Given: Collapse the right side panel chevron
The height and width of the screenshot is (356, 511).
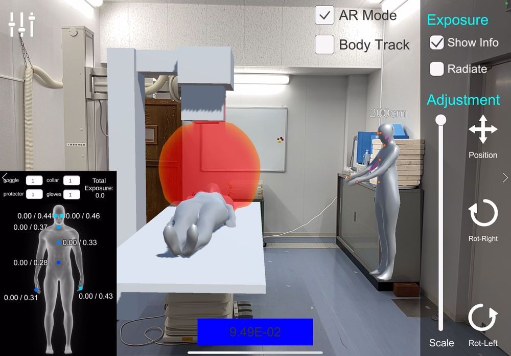Looking at the screenshot, I should tap(505, 178).
